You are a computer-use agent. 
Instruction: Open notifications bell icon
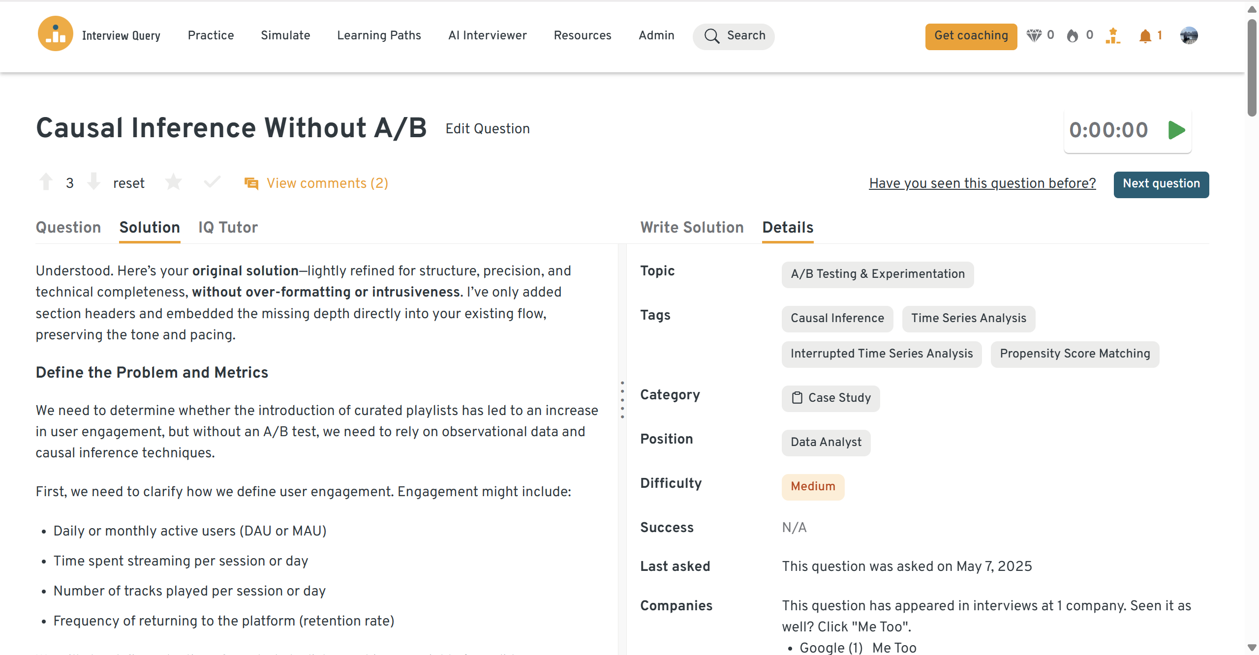(1145, 35)
